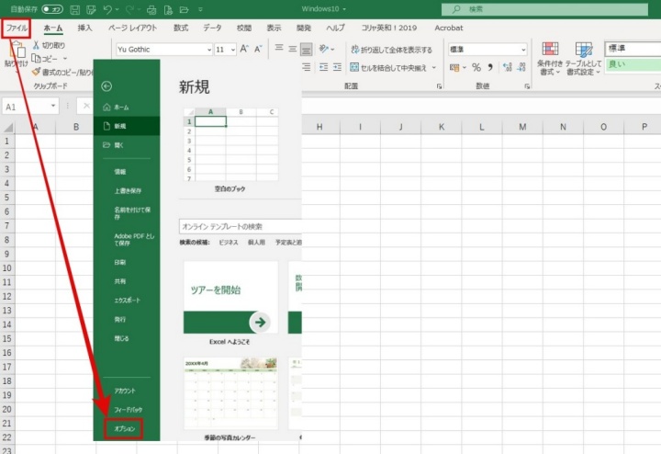Select ホーム in the backstage menu
Image resolution: width=661 pixels, height=454 pixels.
point(127,108)
